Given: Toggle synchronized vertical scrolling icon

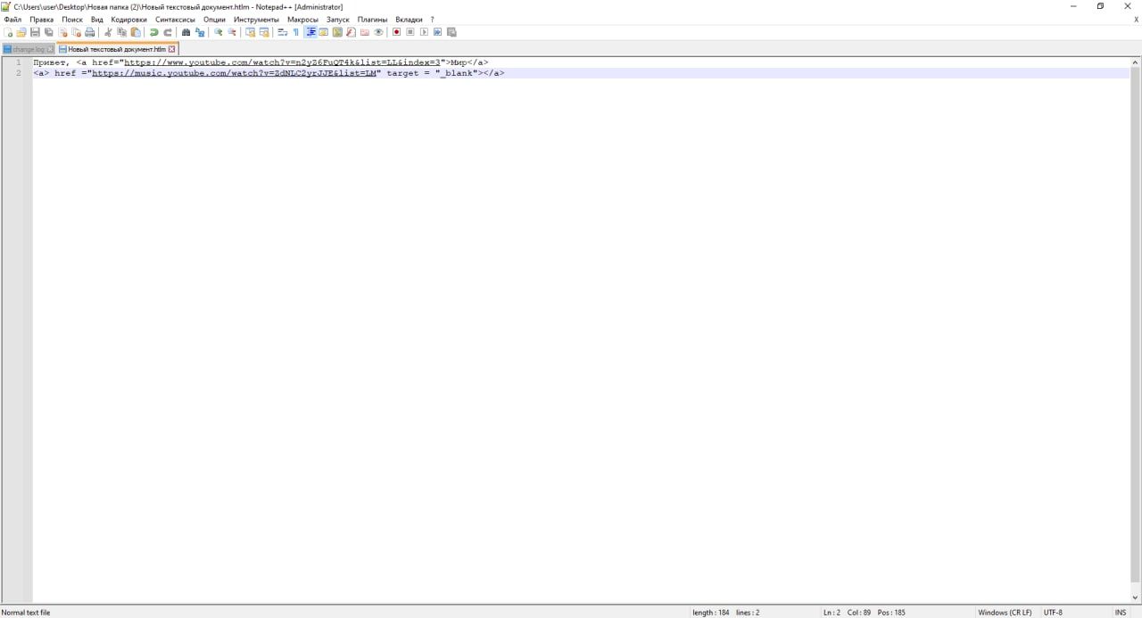Looking at the screenshot, I should point(250,32).
